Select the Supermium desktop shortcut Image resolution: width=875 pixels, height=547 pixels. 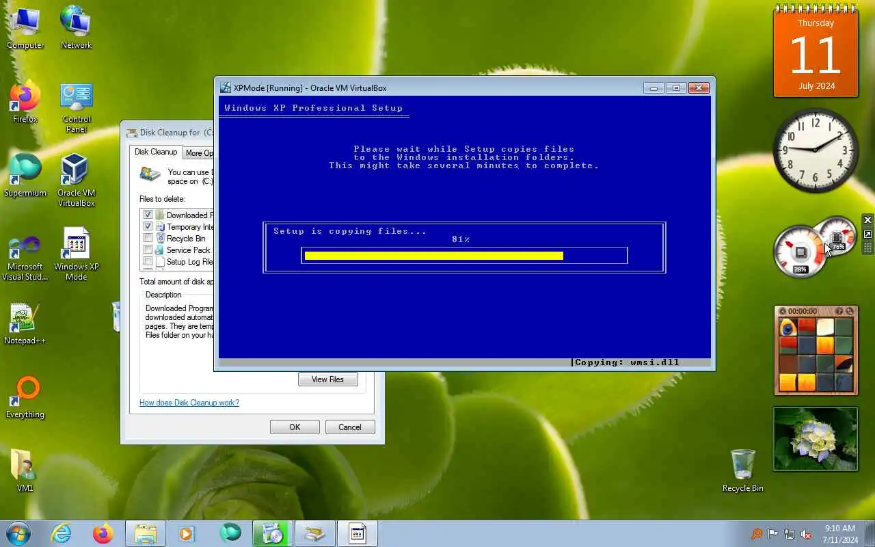[x=25, y=176]
